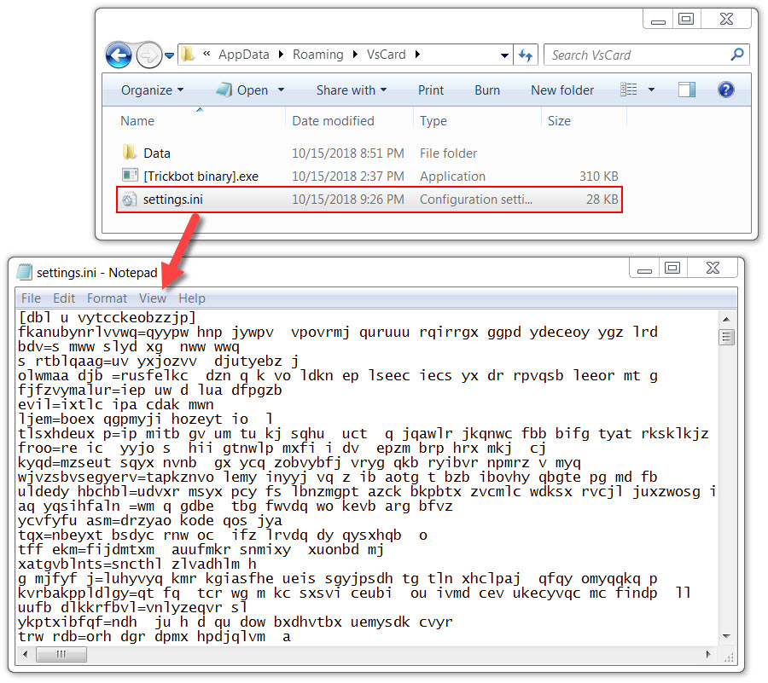Click the Change your view icon
This screenshot has width=768, height=683.
click(x=628, y=90)
